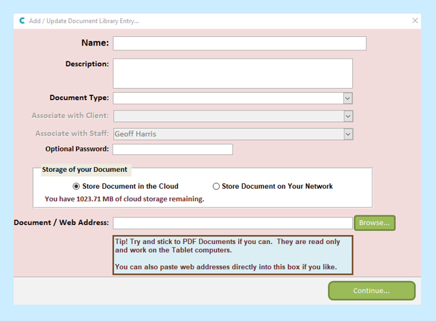The image size is (436, 321).
Task: Click the 'Storage of your Document' group label
Action: 85,170
